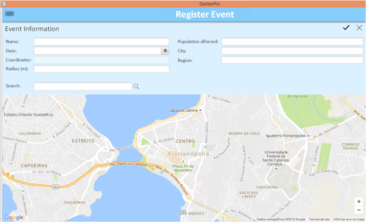This screenshot has height=222, width=366.
Task: Focus the Date input field
Action: (97, 51)
